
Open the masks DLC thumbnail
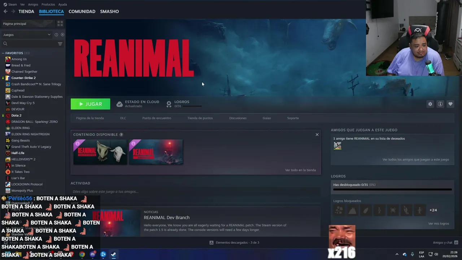100,152
